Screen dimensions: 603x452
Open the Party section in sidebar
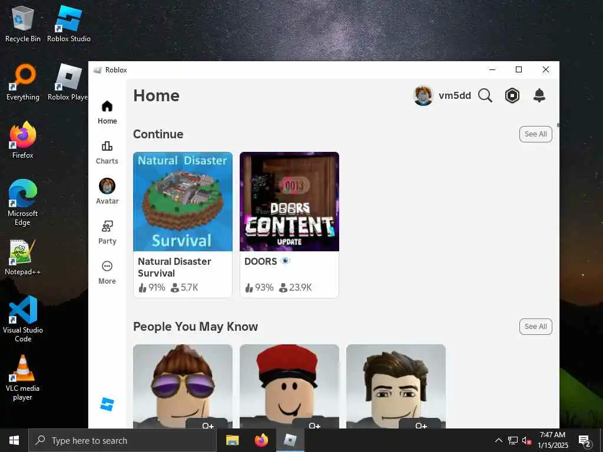(107, 232)
